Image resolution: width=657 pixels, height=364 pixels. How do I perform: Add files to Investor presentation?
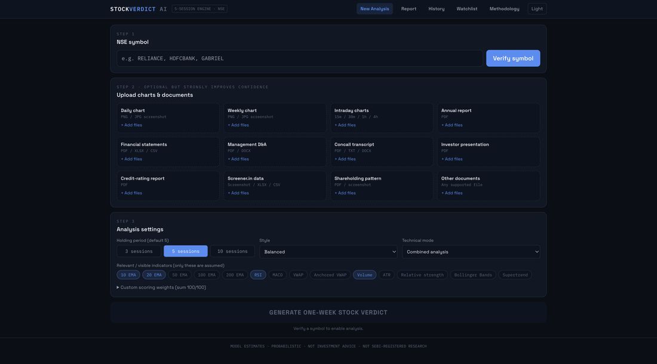click(452, 159)
